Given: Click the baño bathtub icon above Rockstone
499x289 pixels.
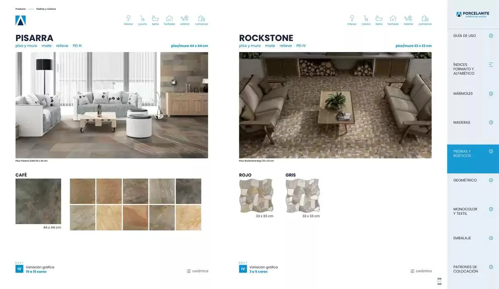Looking at the screenshot, I should 379,19.
